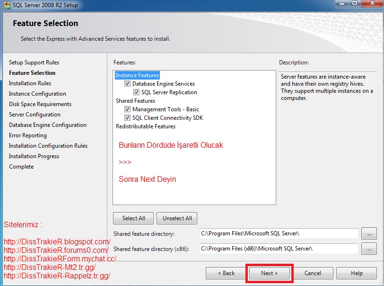The height and width of the screenshot is (286, 384).
Task: Click the Management Tools - Basic label
Action: tap(166, 109)
